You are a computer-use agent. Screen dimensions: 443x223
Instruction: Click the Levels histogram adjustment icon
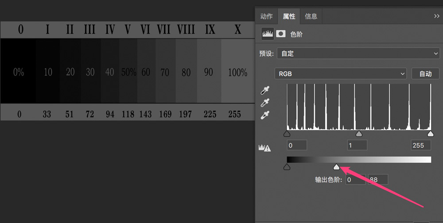(x=267, y=34)
